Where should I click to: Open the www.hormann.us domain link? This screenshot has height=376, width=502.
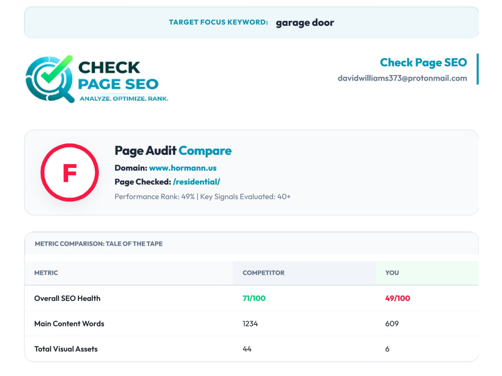click(183, 168)
